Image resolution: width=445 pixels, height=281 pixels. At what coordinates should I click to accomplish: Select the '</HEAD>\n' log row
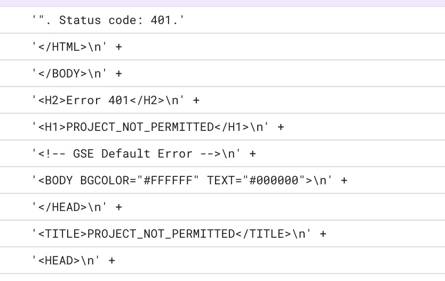pos(222,207)
